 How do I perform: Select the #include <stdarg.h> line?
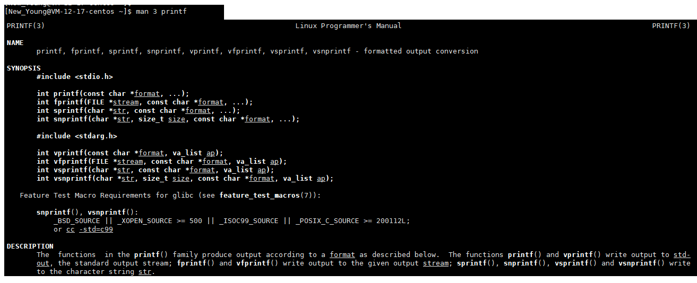click(76, 136)
